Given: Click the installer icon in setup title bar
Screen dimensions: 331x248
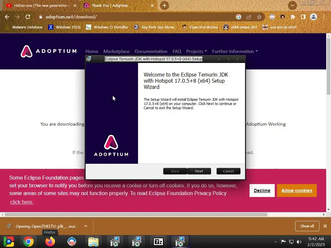Looking at the screenshot, I should (89, 59).
